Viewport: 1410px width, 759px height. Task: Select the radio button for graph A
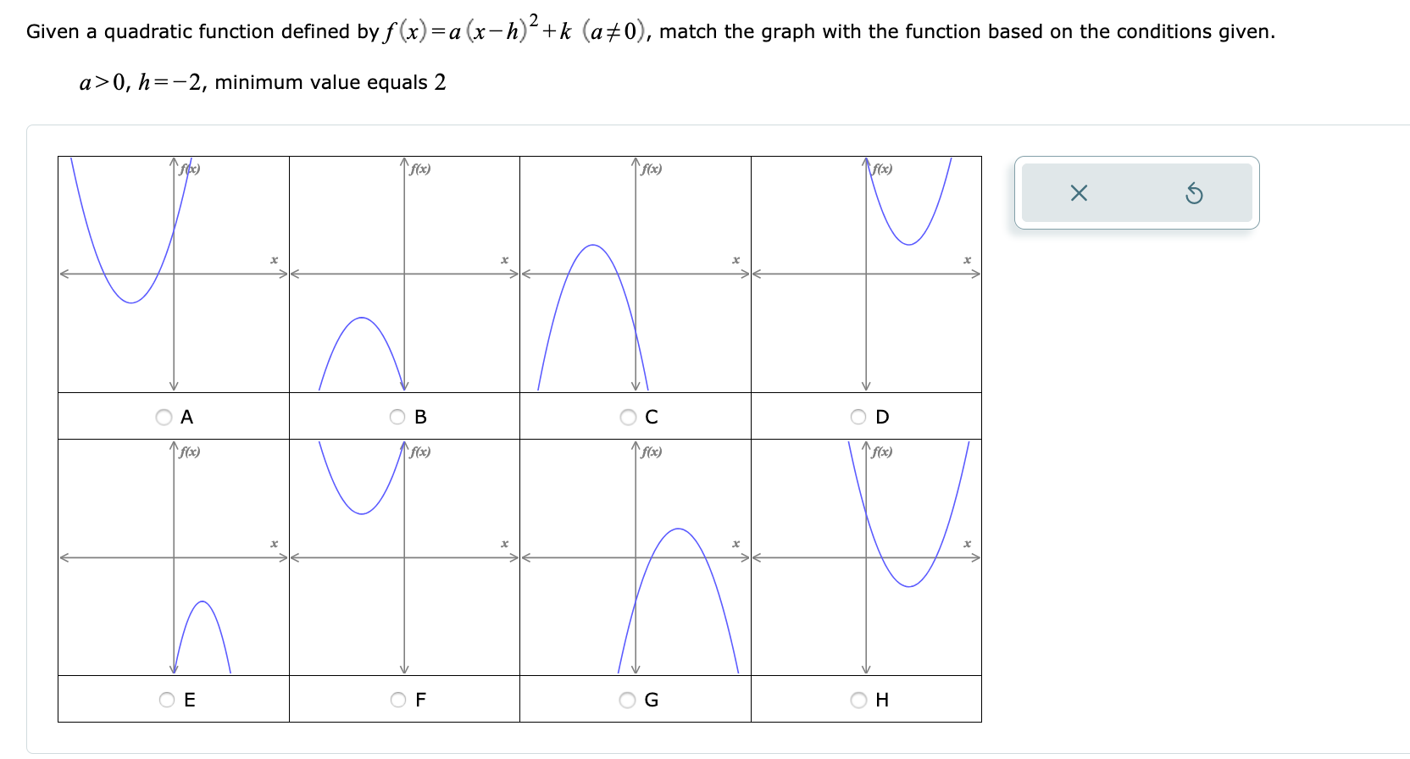point(164,416)
